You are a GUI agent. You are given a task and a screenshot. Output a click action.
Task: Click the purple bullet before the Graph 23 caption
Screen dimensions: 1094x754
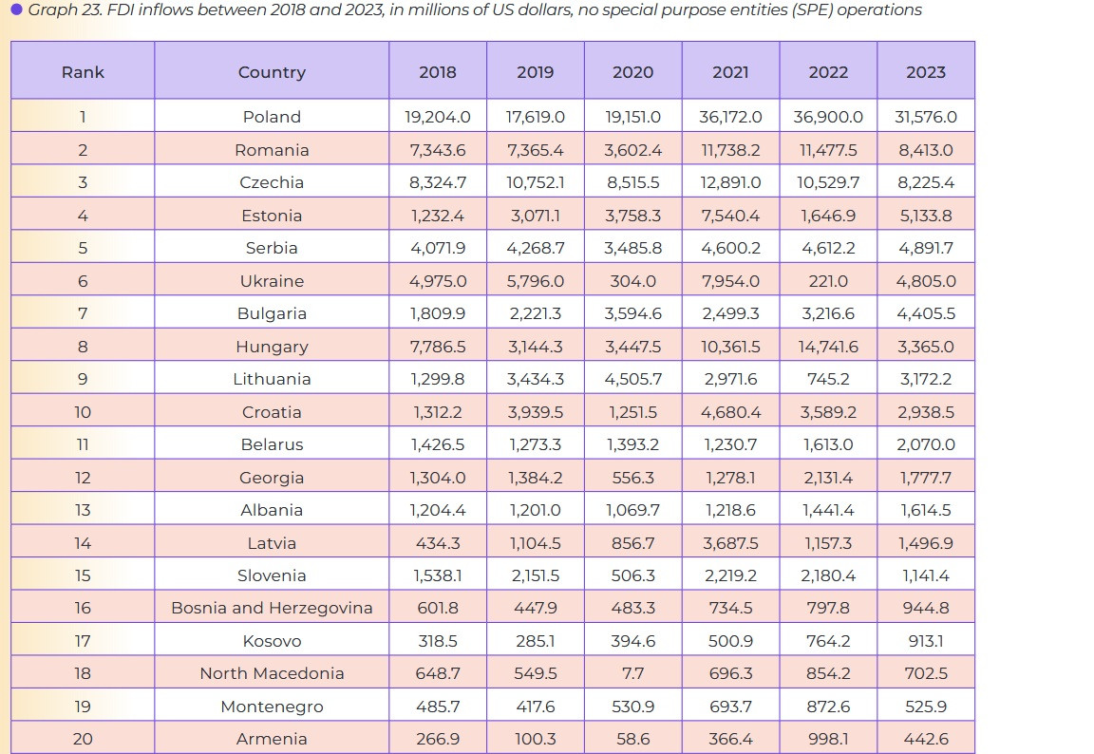point(16,9)
